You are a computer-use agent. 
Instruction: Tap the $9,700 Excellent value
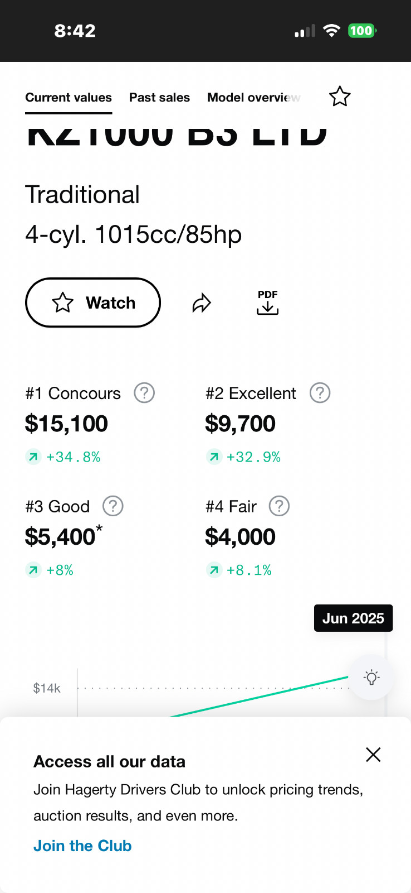click(x=240, y=424)
